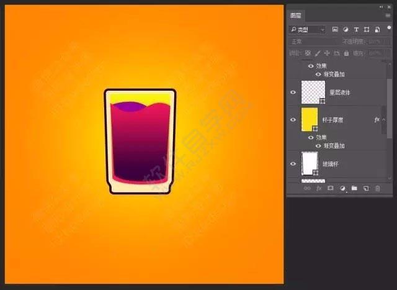Create new fill or adjustment layer
The height and width of the screenshot is (290, 397).
point(342,188)
